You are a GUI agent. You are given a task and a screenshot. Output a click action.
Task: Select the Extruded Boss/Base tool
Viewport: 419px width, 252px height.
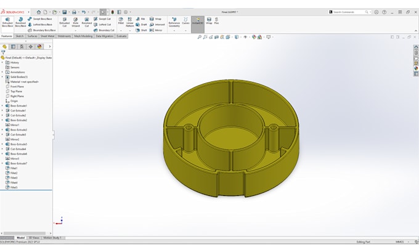point(7,22)
